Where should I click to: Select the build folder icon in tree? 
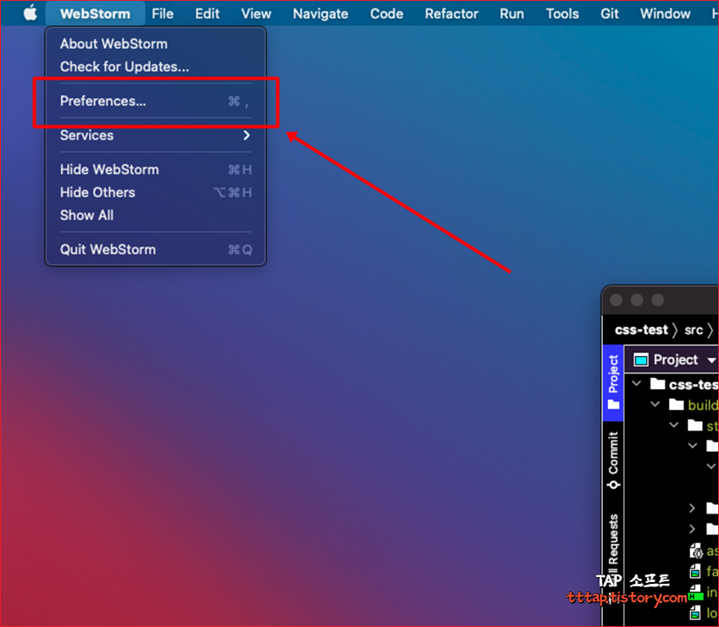coord(677,404)
